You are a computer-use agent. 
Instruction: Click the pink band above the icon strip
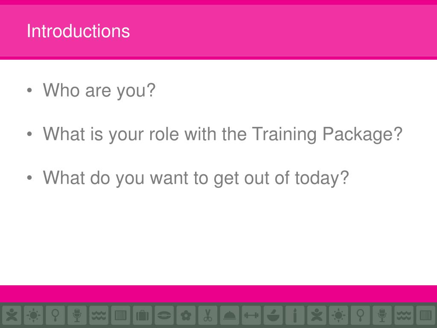pos(218,294)
